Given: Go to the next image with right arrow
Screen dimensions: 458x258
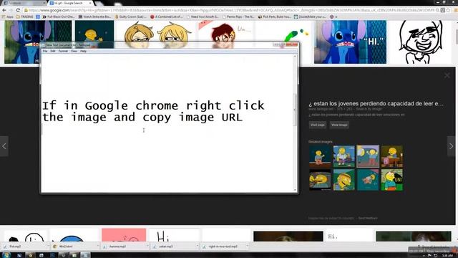Looking at the screenshot, I should coord(451,146).
